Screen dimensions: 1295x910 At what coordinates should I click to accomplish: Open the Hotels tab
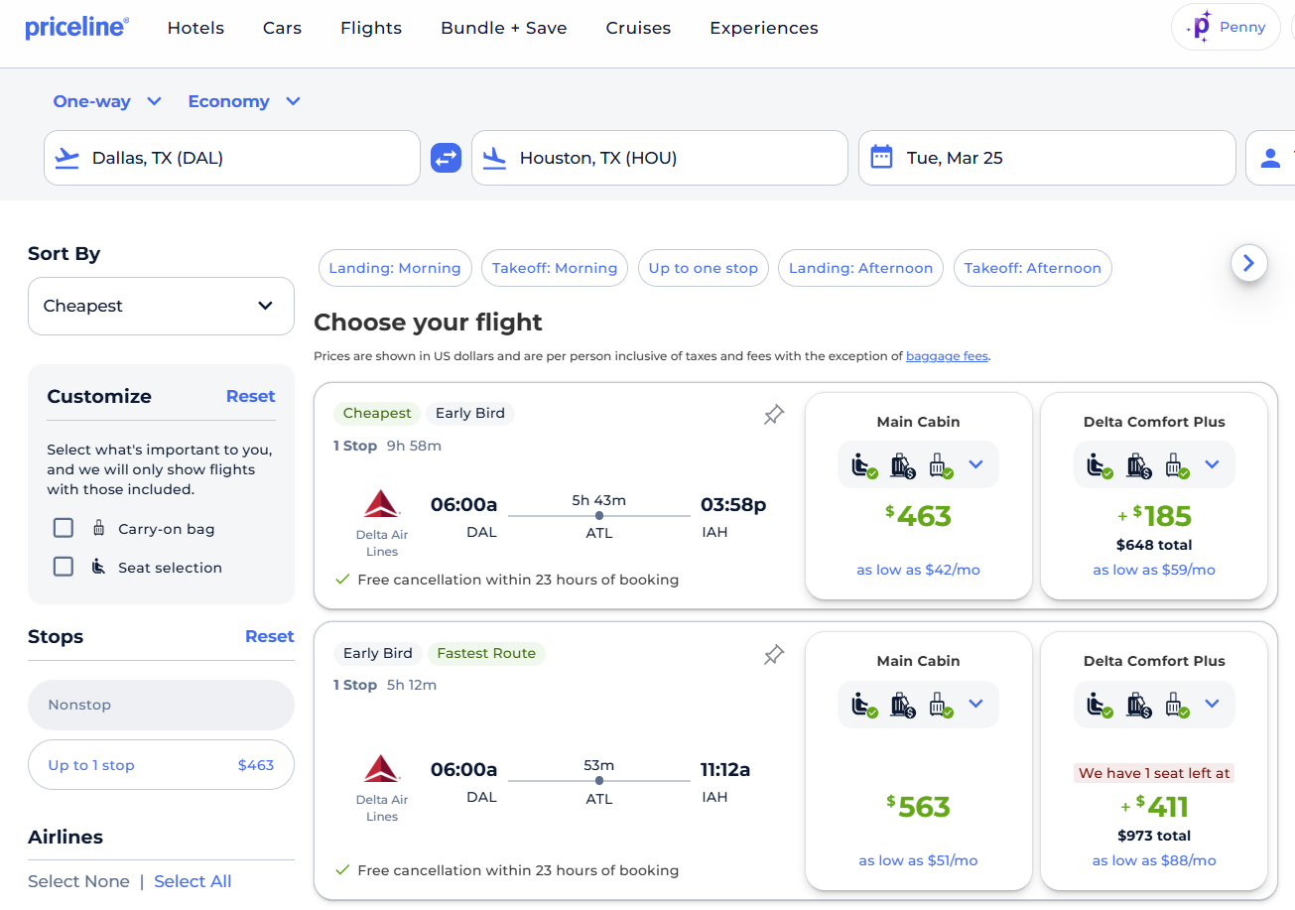click(x=195, y=28)
